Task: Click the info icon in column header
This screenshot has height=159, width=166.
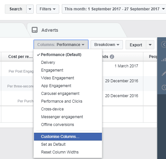Action: pyautogui.click(x=112, y=57)
